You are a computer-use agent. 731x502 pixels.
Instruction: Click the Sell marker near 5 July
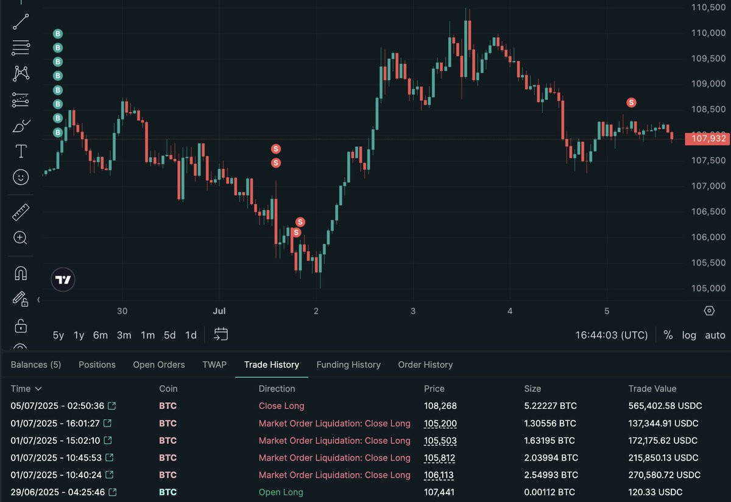pyautogui.click(x=632, y=102)
